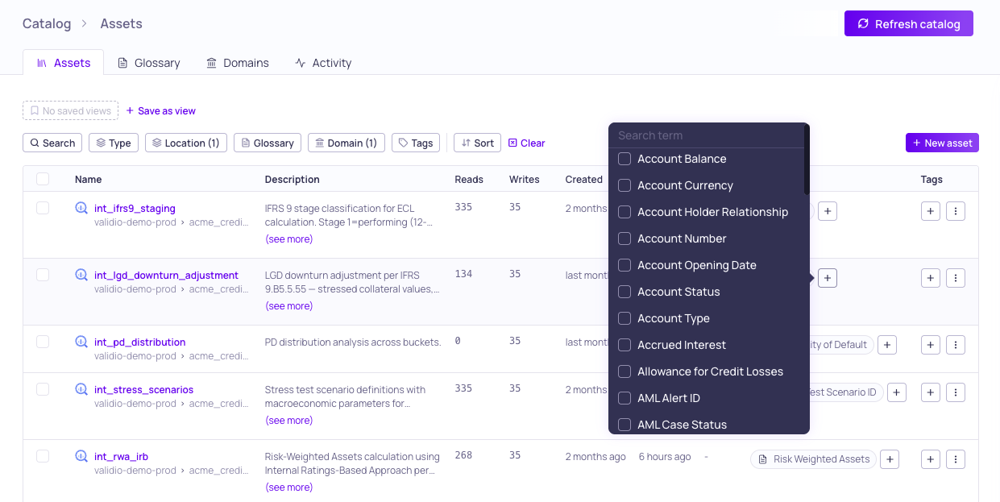Add glossary term to int_stress_scenarios row
1000x502 pixels.
coord(897,392)
